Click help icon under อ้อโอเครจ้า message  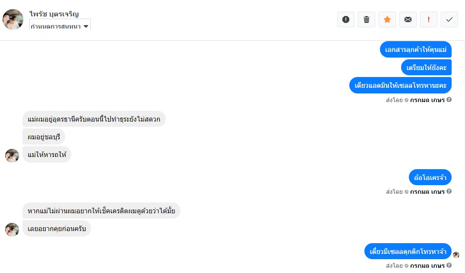tap(449, 192)
